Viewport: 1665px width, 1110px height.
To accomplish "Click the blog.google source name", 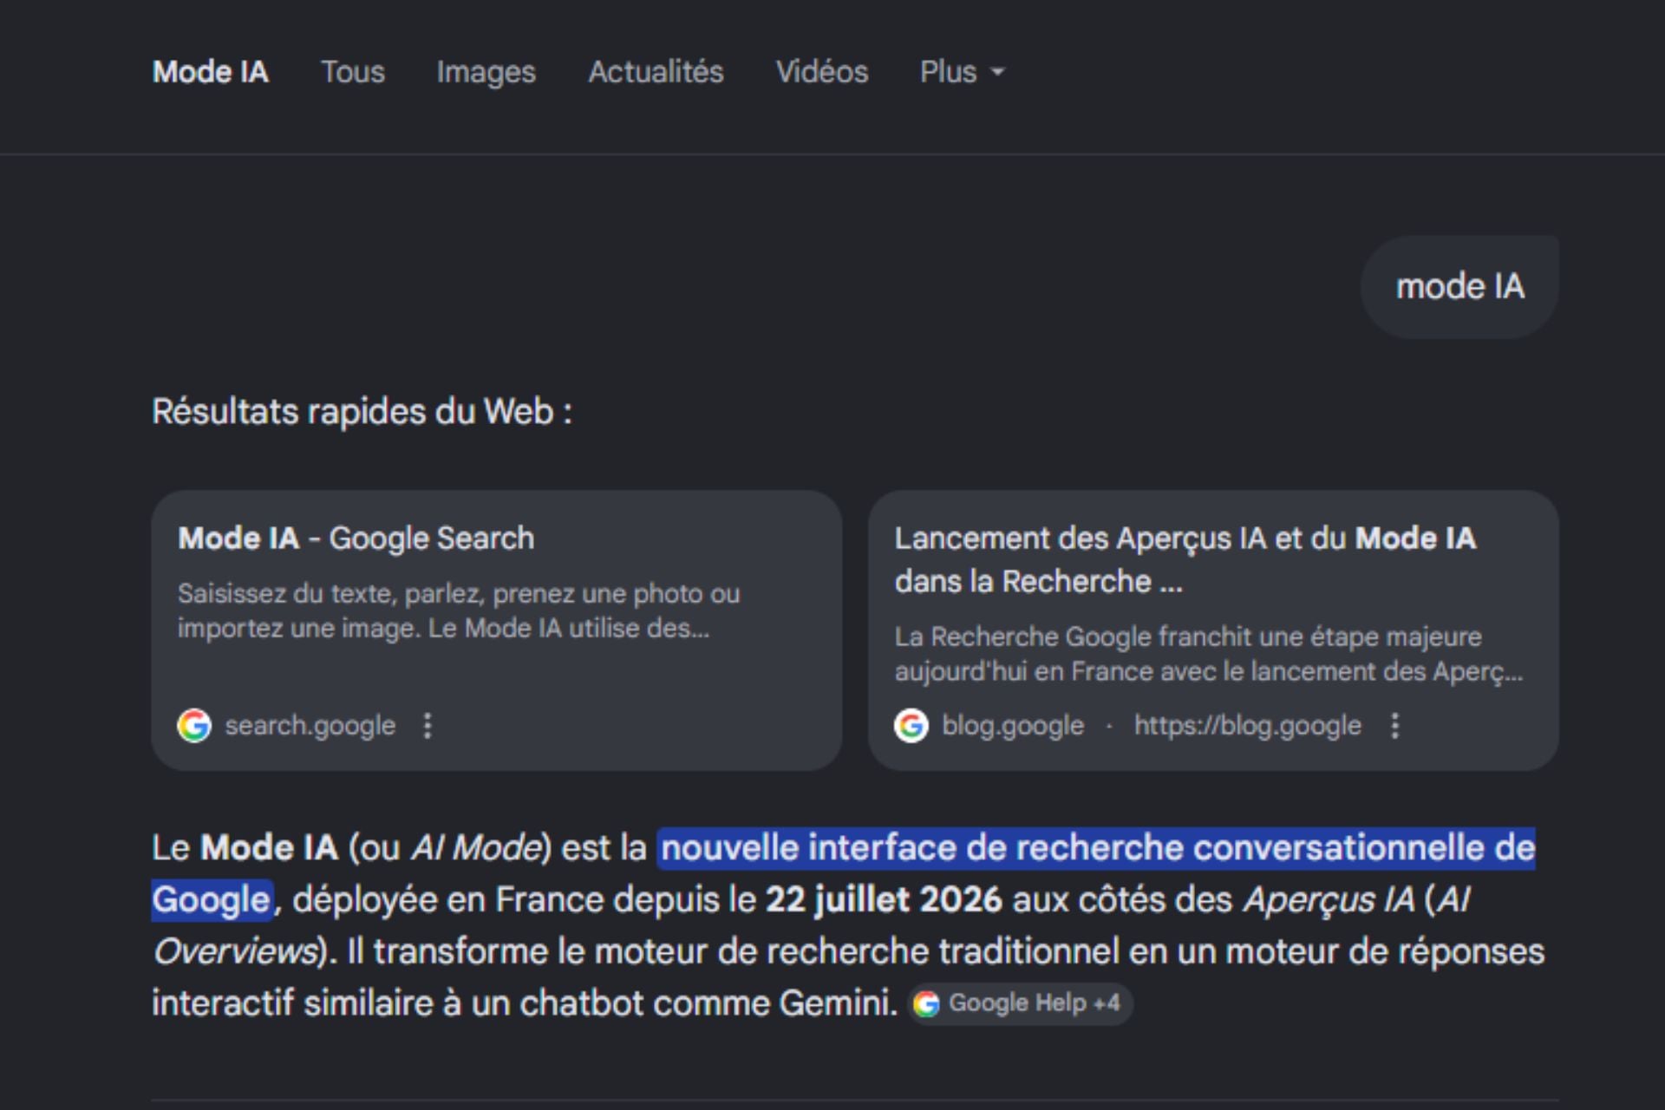I will tap(1013, 726).
